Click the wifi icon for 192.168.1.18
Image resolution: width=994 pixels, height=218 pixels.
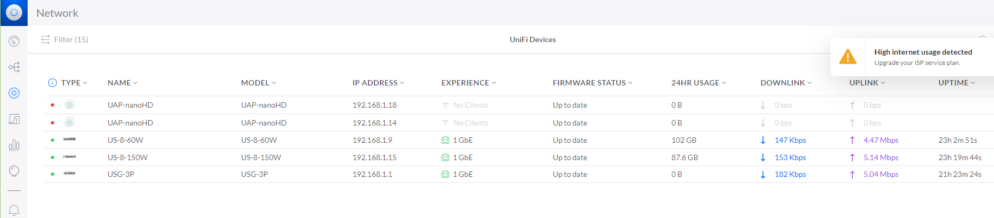(x=445, y=105)
